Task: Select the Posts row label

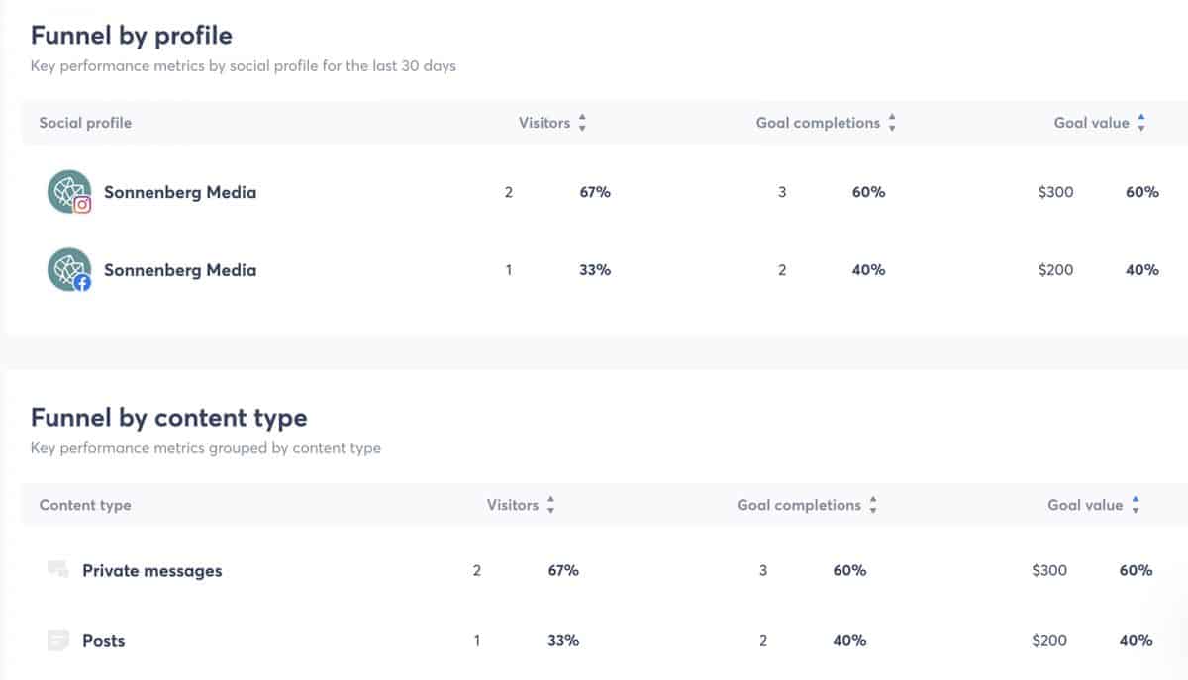Action: pyautogui.click(x=104, y=641)
